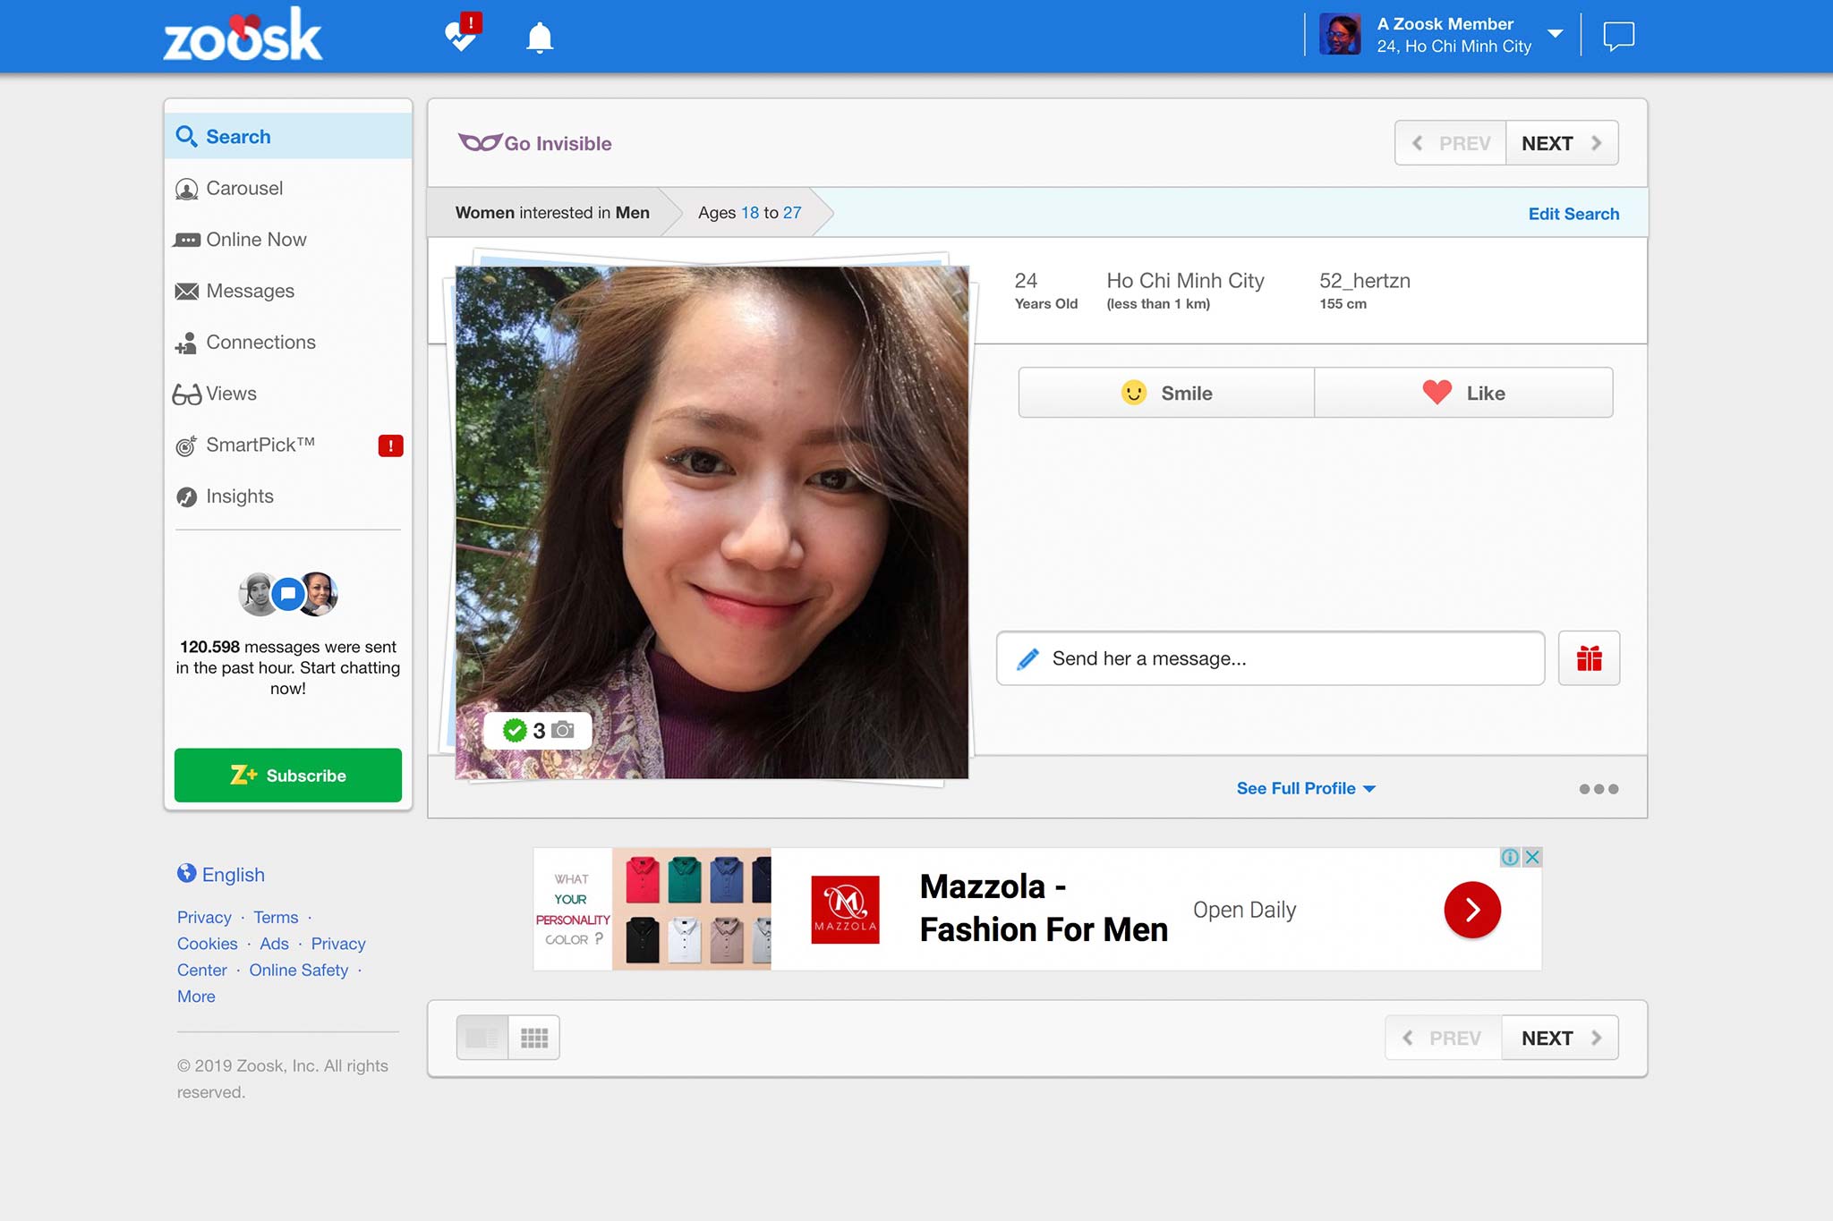Expand the account dropdown arrow
The width and height of the screenshot is (1833, 1221).
point(1556,34)
